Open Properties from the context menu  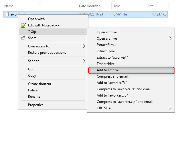35,105
